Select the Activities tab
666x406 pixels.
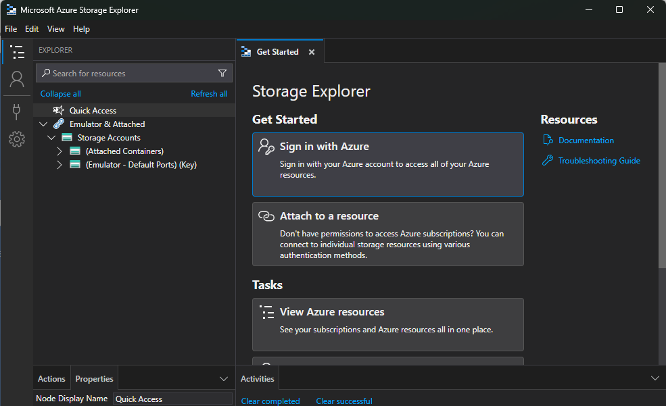258,378
